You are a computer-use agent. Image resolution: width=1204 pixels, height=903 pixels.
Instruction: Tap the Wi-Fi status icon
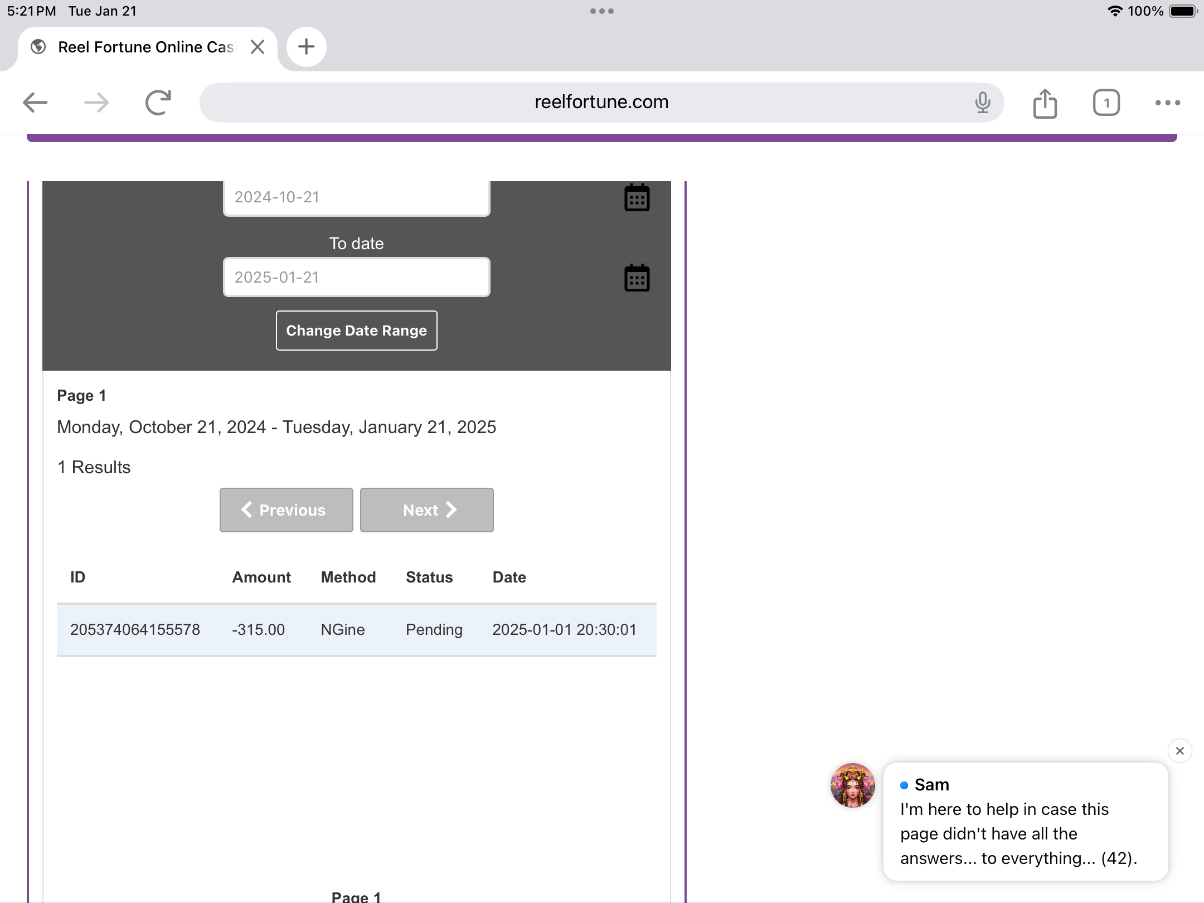click(1115, 11)
